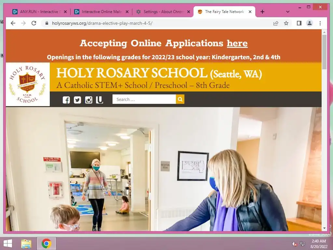Open the school's Instagram icon link
Image resolution: width=333 pixels, height=250 pixels.
[88, 100]
